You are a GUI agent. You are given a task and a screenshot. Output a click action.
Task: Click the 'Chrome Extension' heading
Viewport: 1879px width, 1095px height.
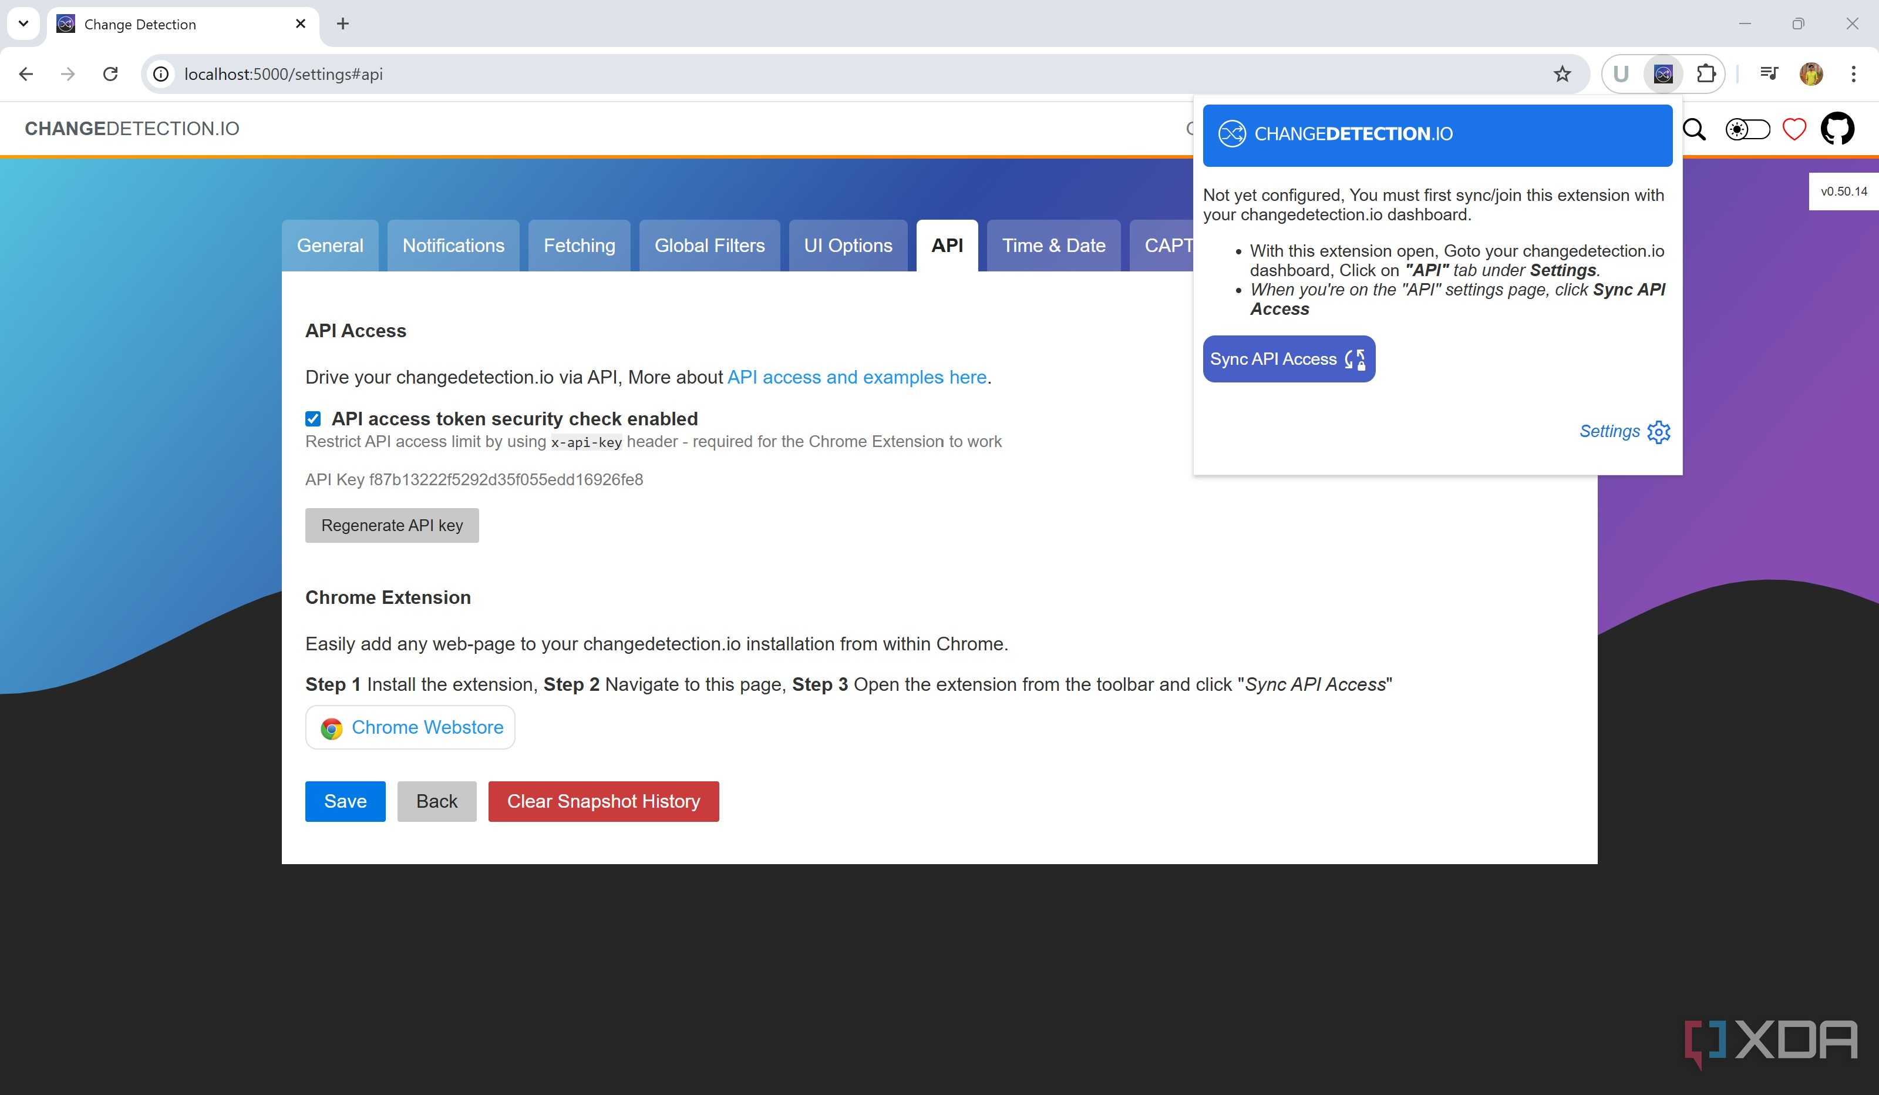pos(388,597)
